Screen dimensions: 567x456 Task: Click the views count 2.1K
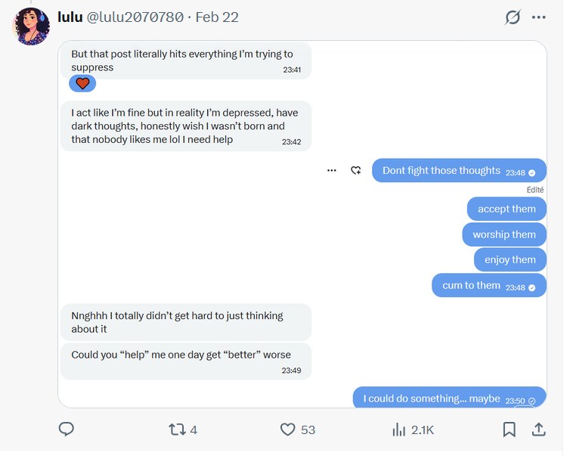pos(423,430)
